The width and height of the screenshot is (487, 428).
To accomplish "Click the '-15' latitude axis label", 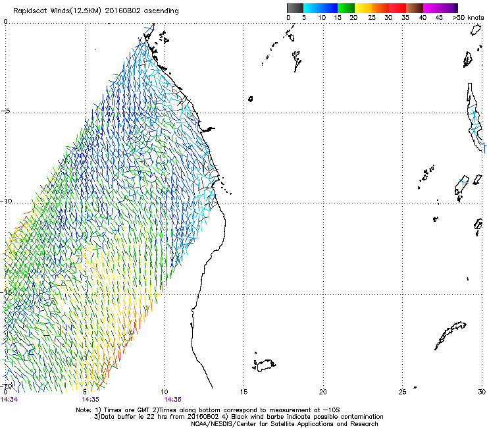I will click(7, 292).
